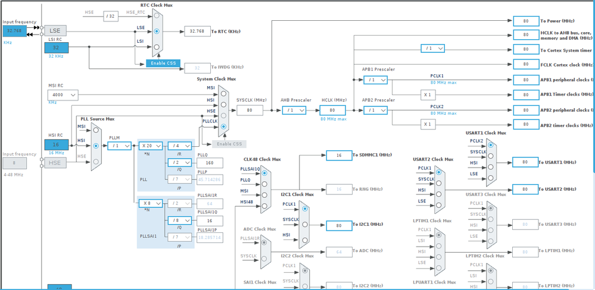This screenshot has height=290, width=595.
Task: Select LSI in RTC Clock Mux
Action: point(156,48)
